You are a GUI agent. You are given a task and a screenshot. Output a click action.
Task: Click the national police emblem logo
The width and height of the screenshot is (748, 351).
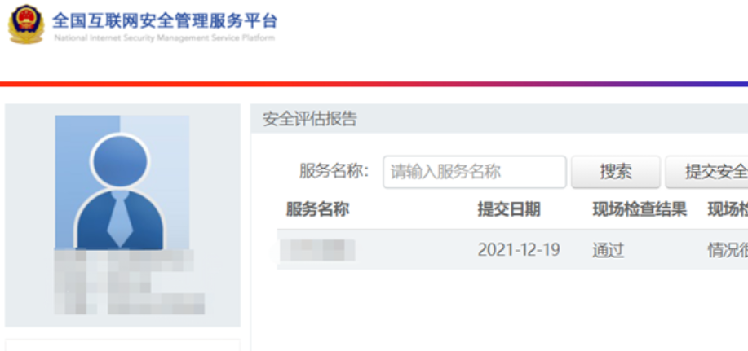(x=26, y=24)
